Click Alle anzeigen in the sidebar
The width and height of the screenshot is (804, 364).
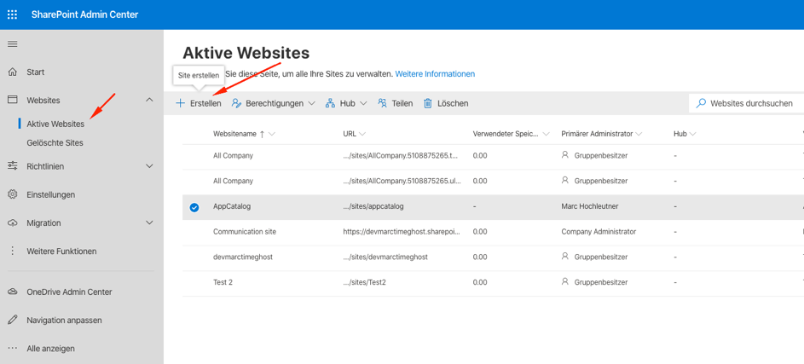point(51,349)
